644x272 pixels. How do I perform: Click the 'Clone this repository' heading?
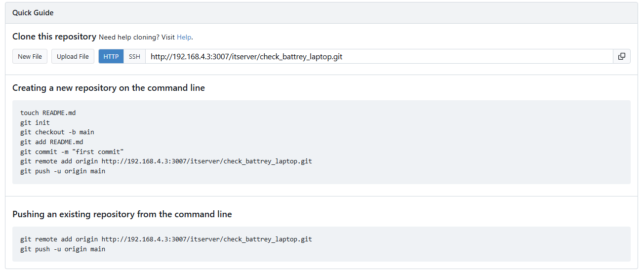[x=54, y=37]
